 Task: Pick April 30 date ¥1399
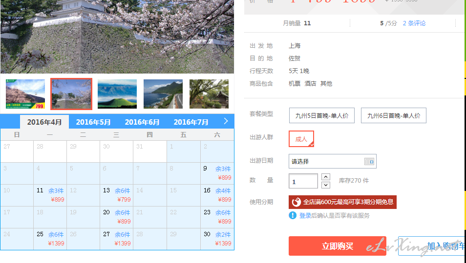[x=217, y=239]
